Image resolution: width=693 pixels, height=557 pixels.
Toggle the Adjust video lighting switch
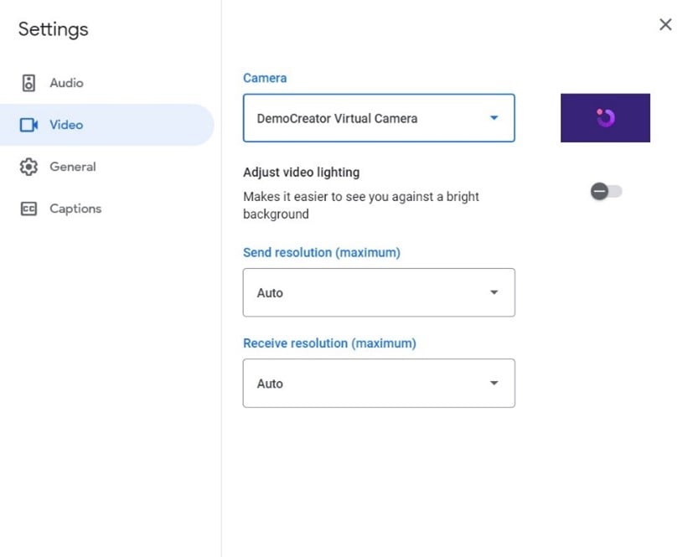(x=606, y=192)
